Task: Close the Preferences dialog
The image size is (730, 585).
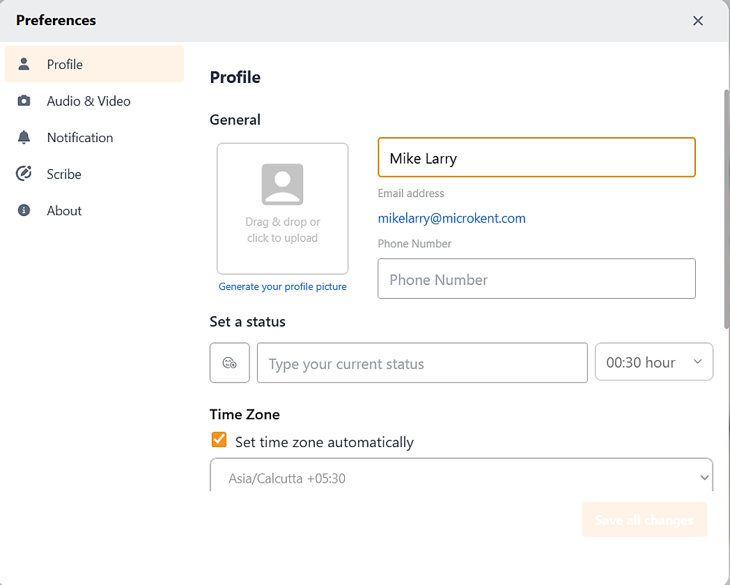Action: click(x=697, y=20)
